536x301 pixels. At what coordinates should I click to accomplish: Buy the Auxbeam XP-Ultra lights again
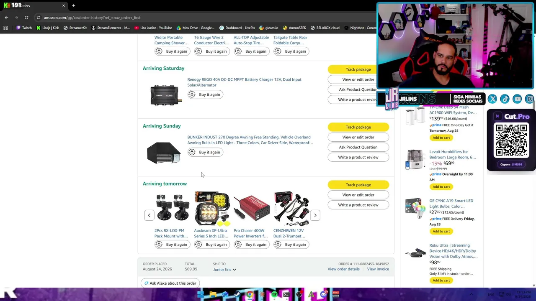click(211, 245)
